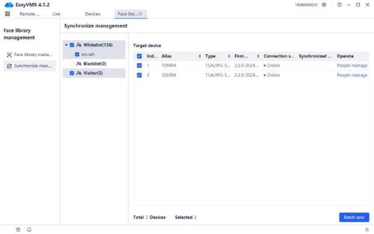Click the help question mark icon
The image size is (374, 234).
click(x=340, y=5)
